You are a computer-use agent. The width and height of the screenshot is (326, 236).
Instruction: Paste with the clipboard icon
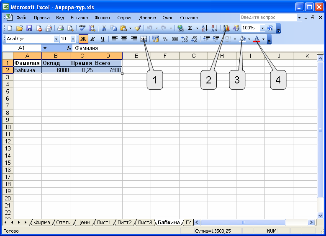click(123, 28)
